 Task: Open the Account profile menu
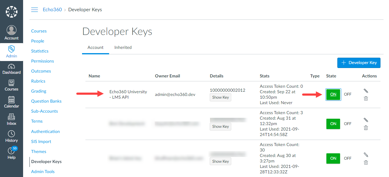click(12, 33)
